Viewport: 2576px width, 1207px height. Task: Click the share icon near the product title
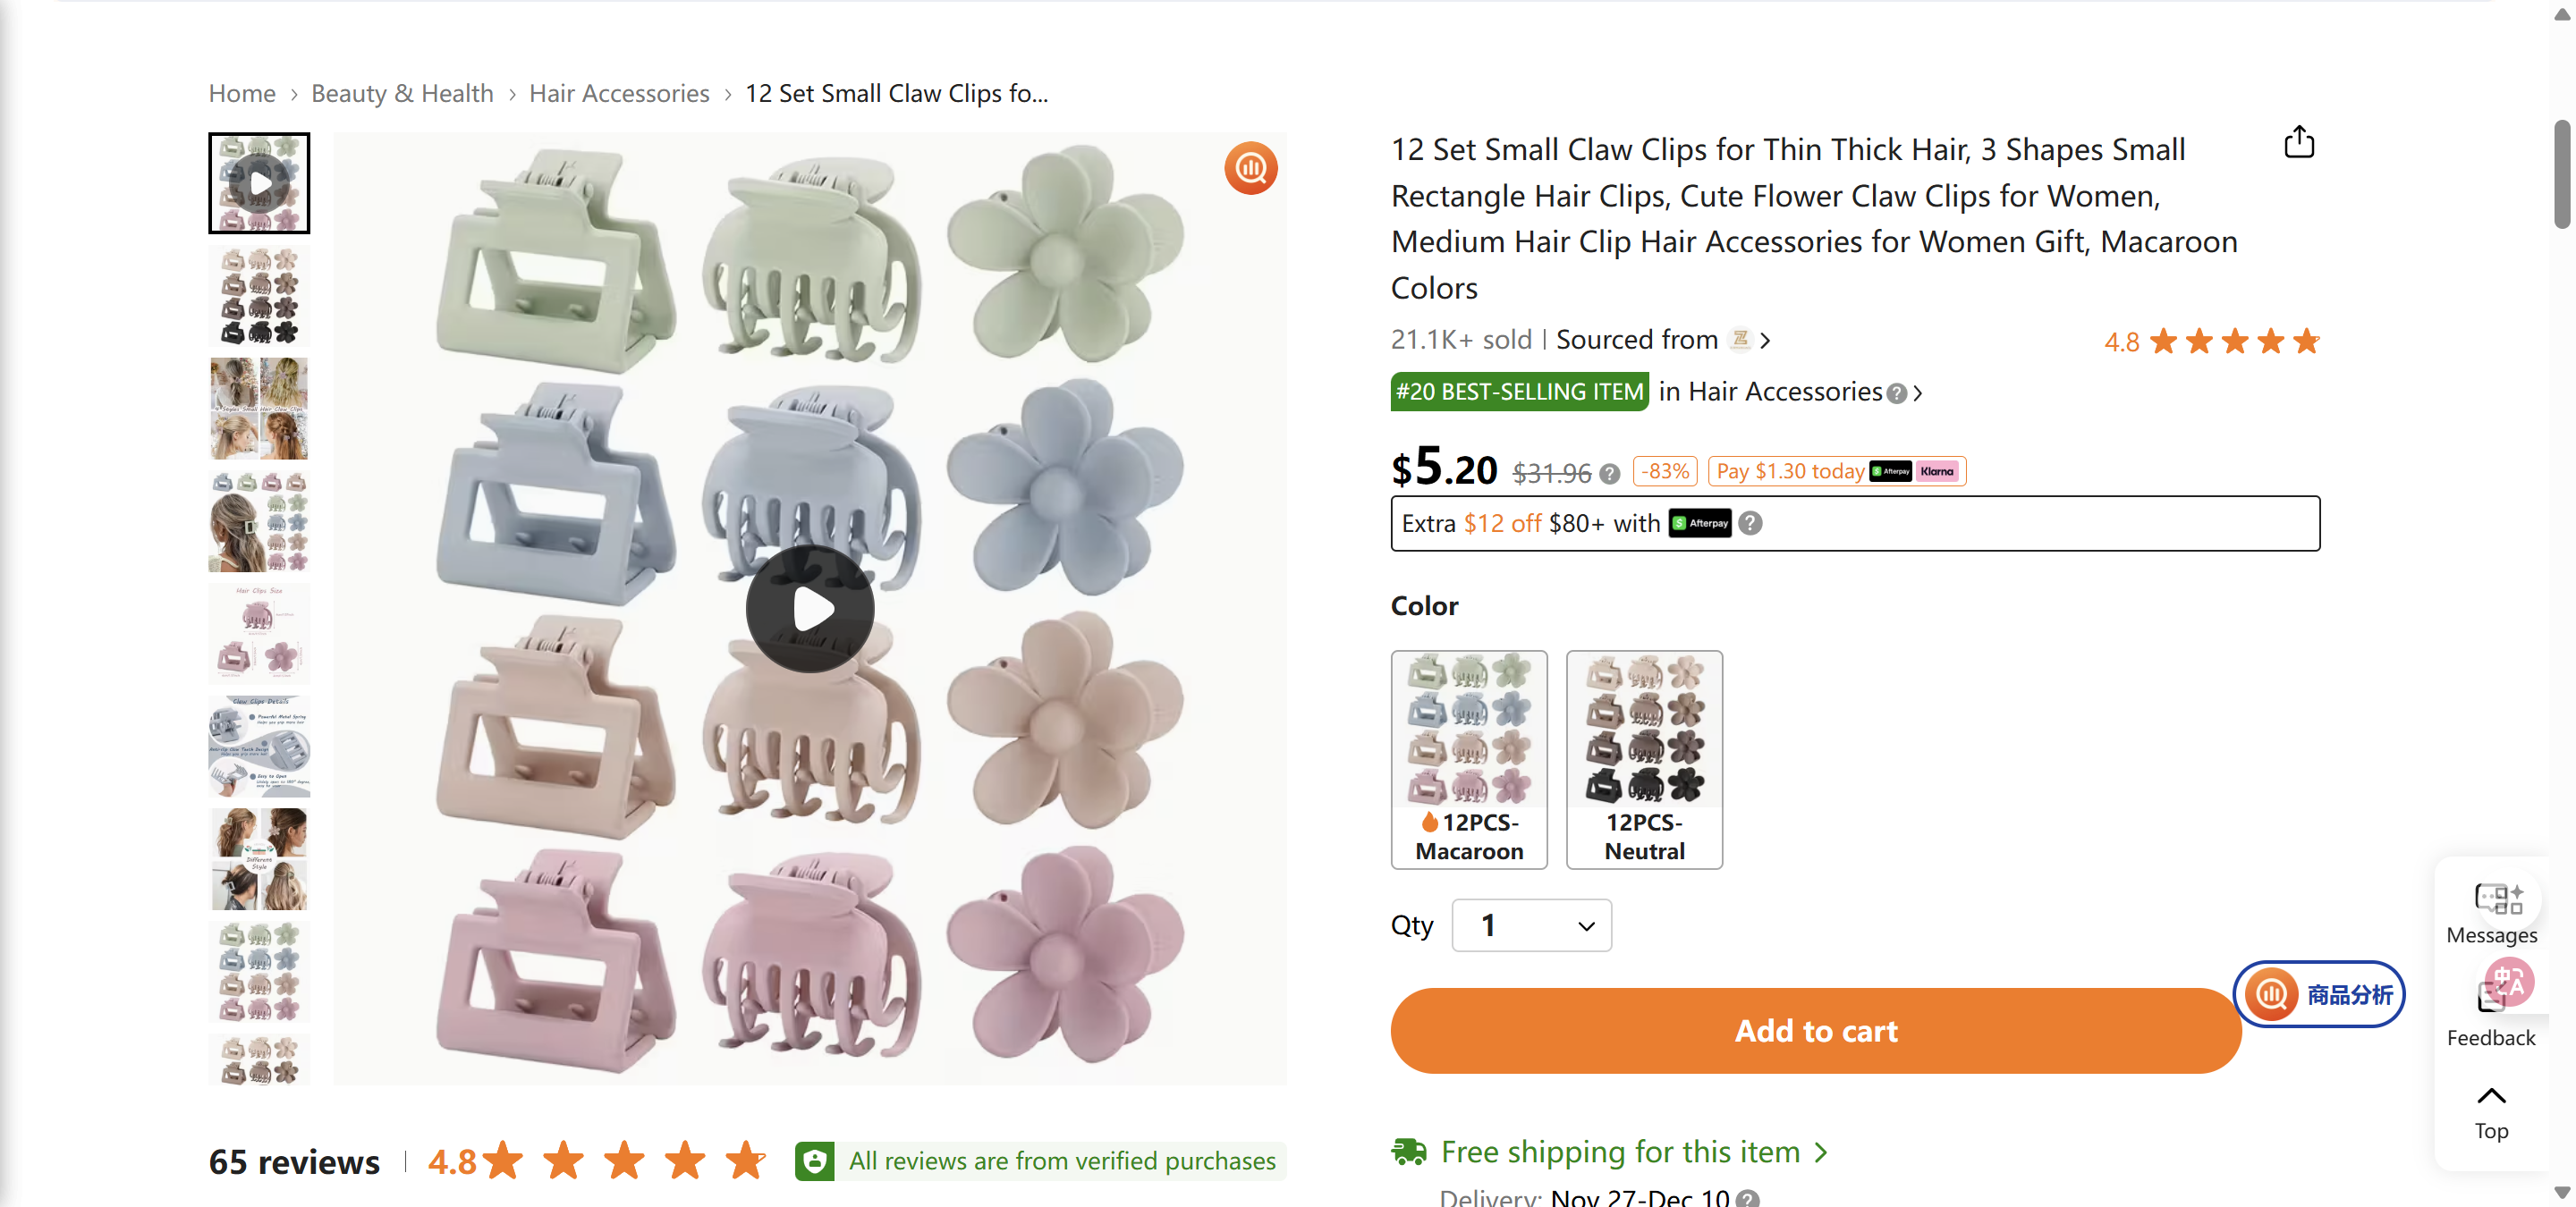2299,142
